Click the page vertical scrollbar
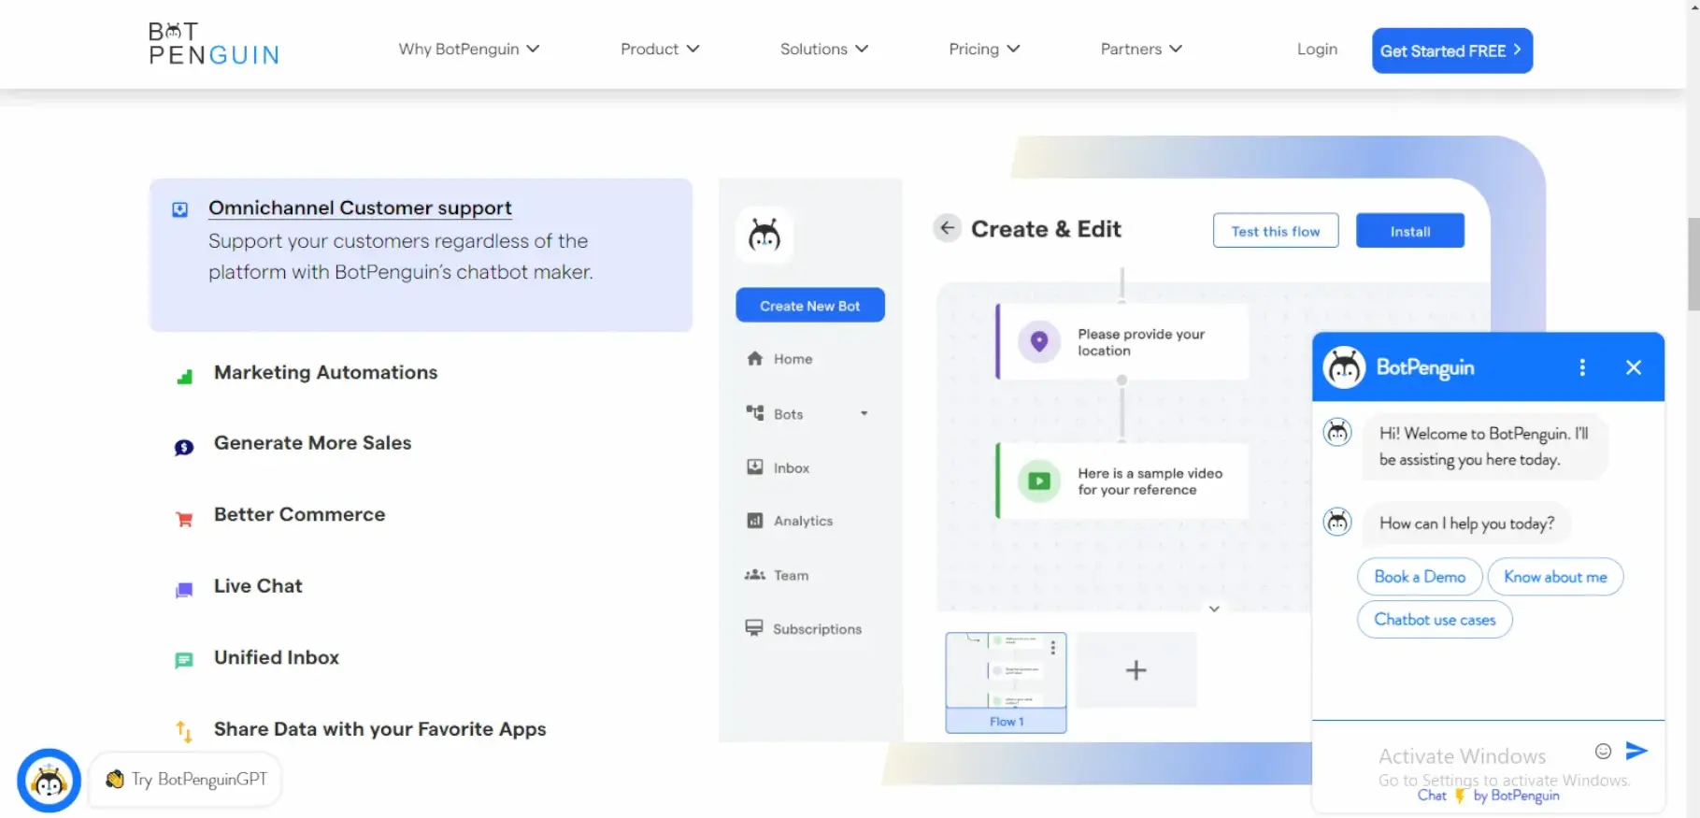Viewport: 1700px width, 818px height. pos(1693,265)
